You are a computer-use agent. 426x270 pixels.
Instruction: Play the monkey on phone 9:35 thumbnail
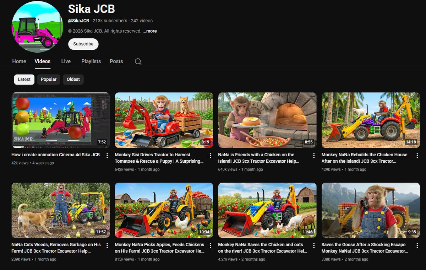(x=371, y=210)
